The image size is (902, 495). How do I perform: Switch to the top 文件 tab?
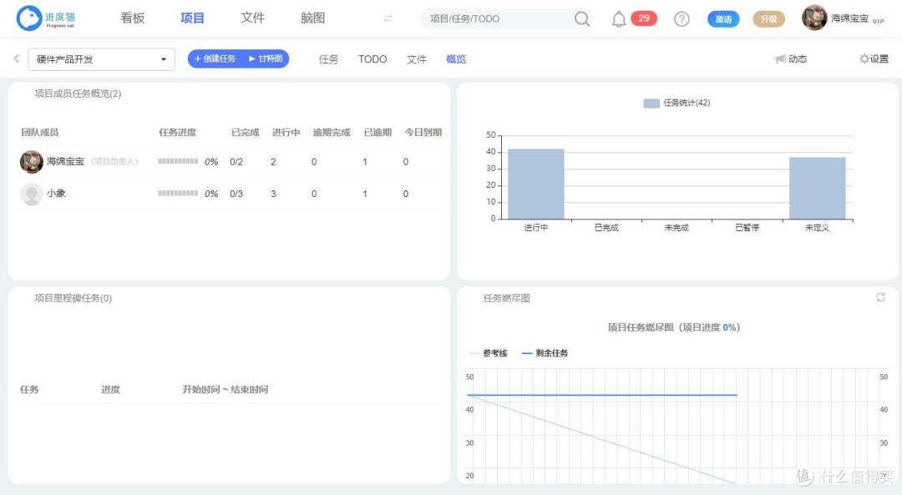(252, 18)
